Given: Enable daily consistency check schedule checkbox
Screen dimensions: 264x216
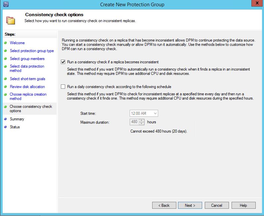Looking at the screenshot, I should [x=63, y=87].
